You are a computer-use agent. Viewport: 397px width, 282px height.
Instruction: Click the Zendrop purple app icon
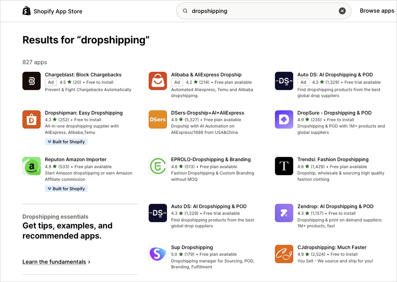(x=284, y=213)
